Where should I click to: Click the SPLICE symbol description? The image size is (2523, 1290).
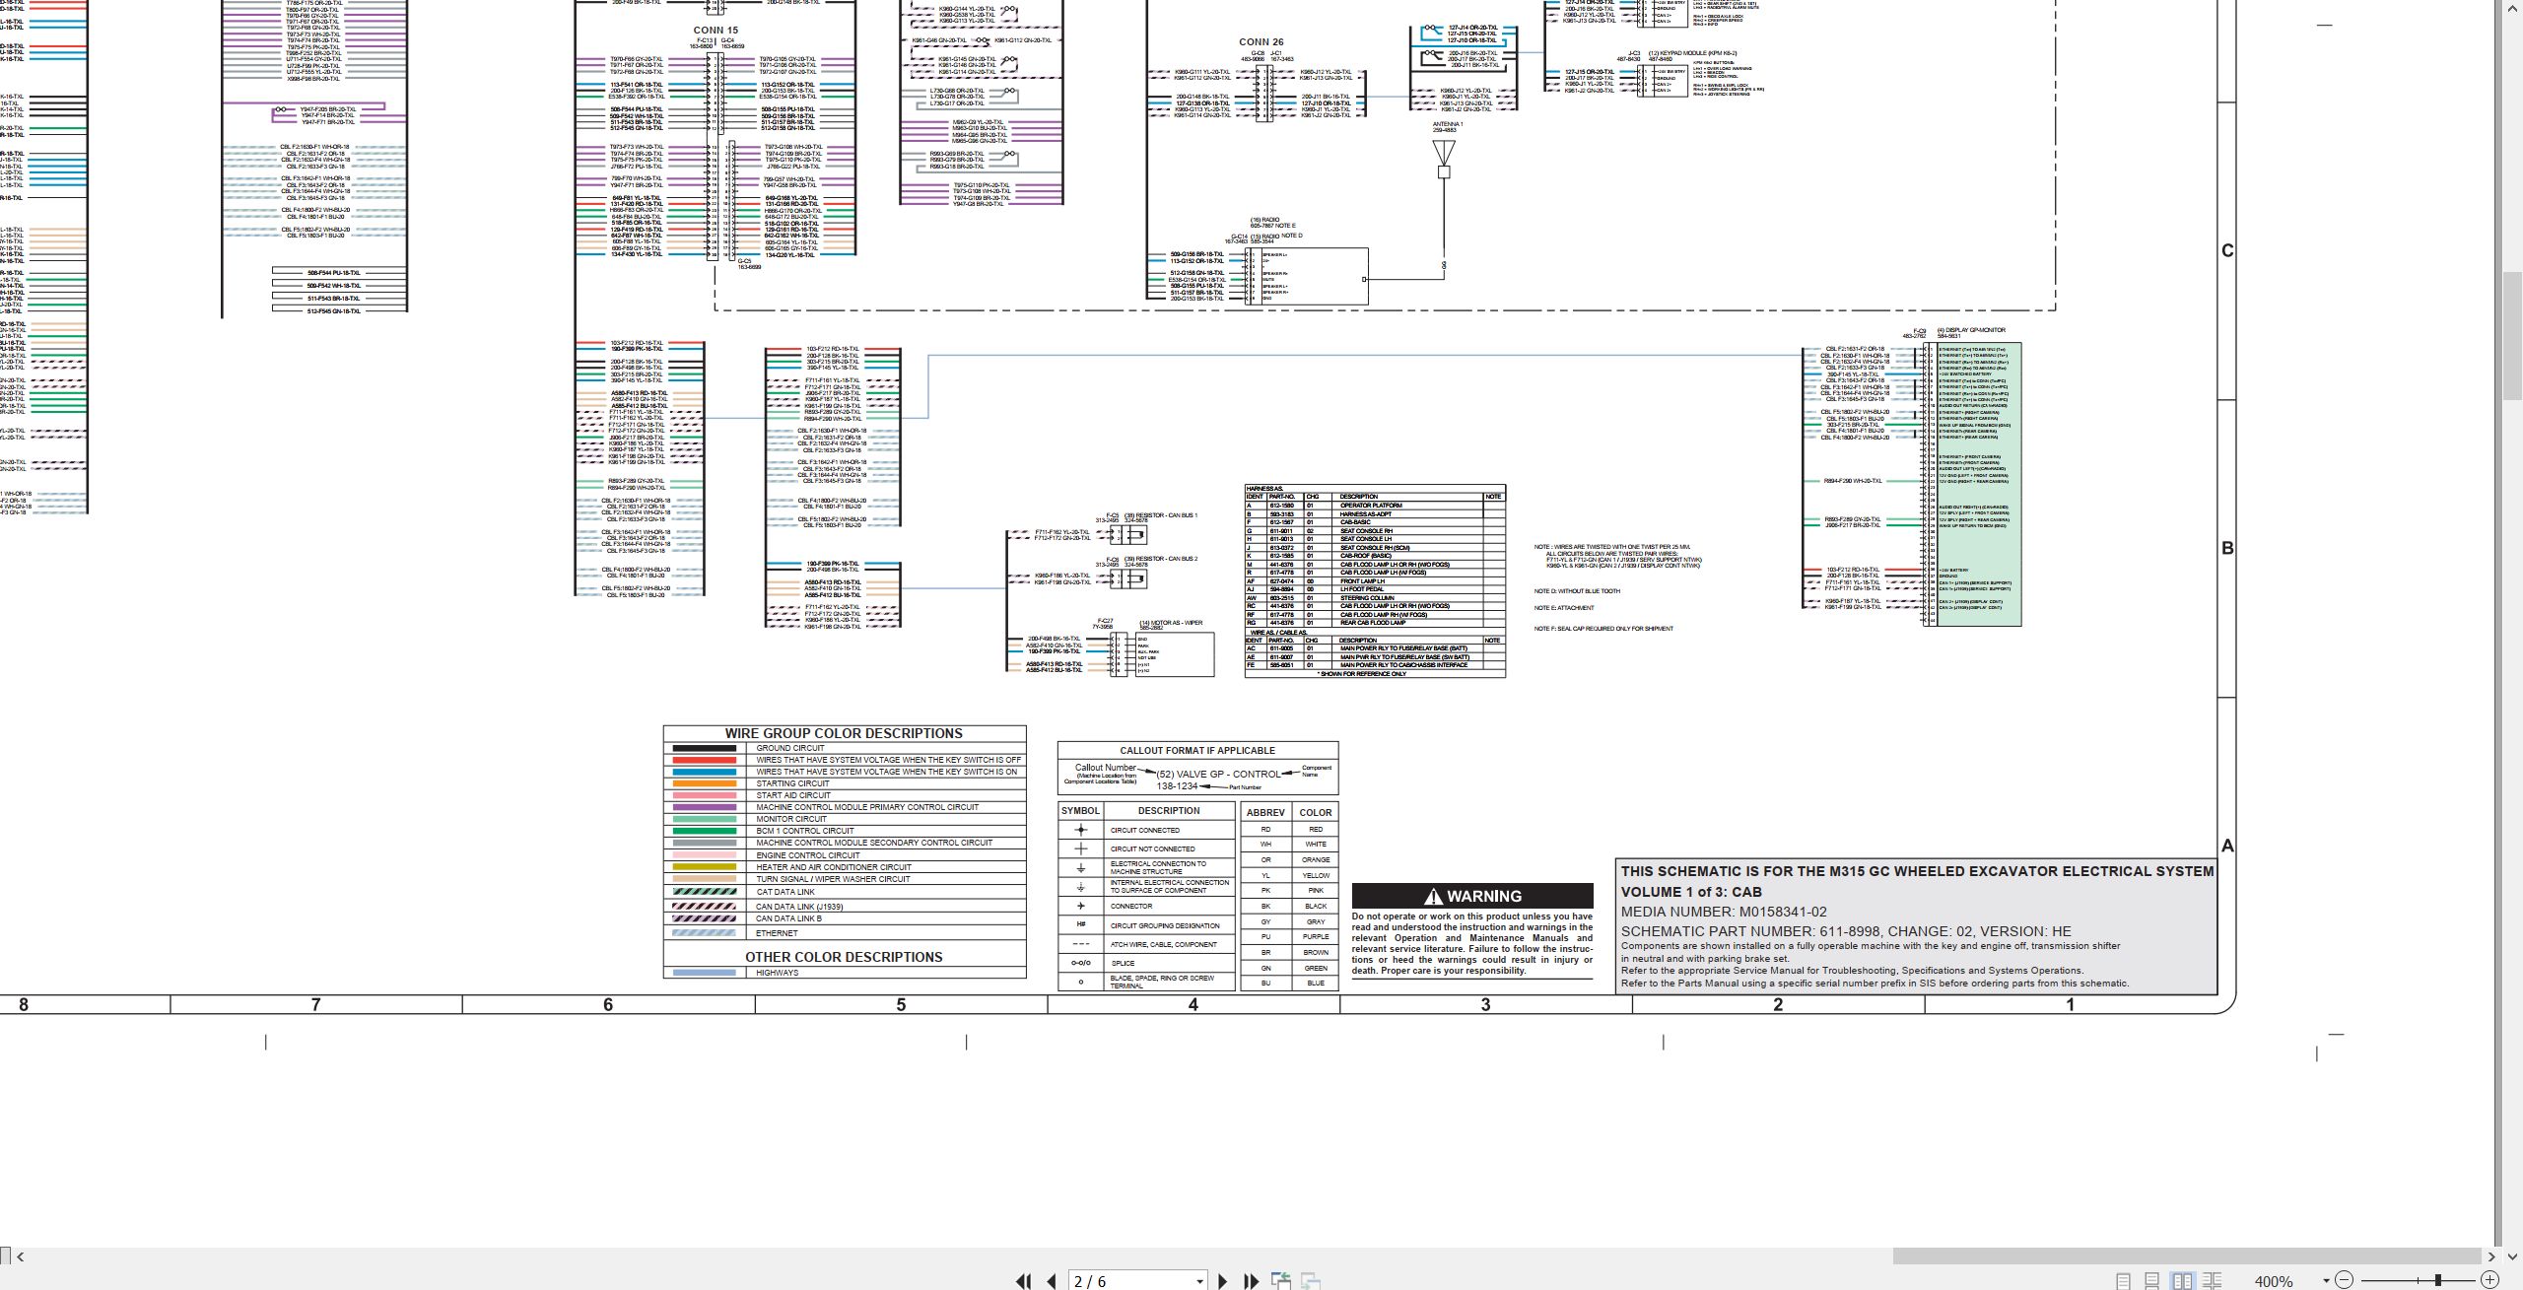click(1123, 963)
